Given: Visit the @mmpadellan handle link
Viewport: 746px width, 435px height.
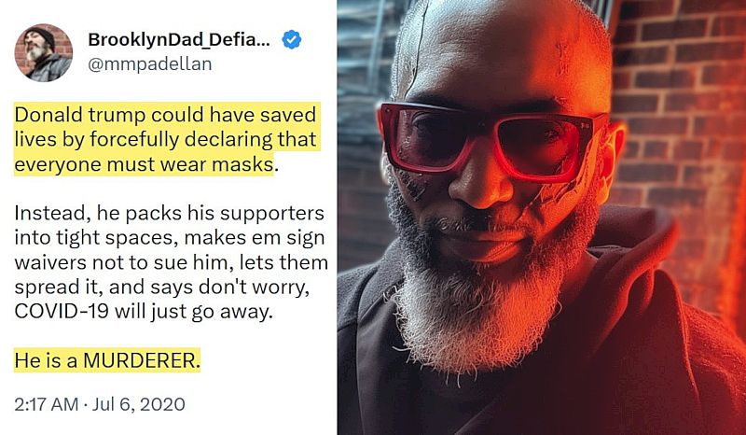Looking at the screenshot, I should [x=150, y=64].
